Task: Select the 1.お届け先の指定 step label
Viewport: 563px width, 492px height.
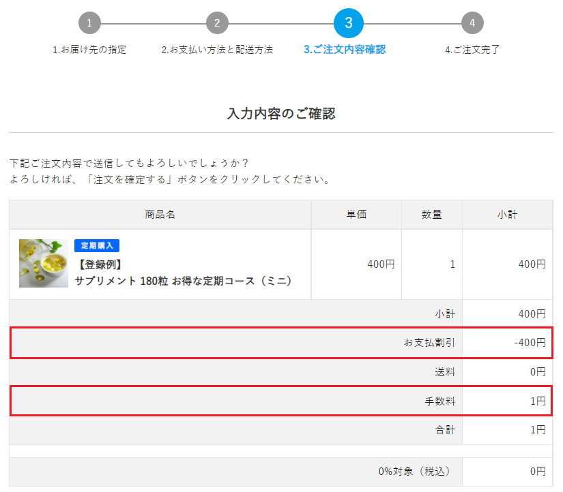Action: tap(89, 50)
